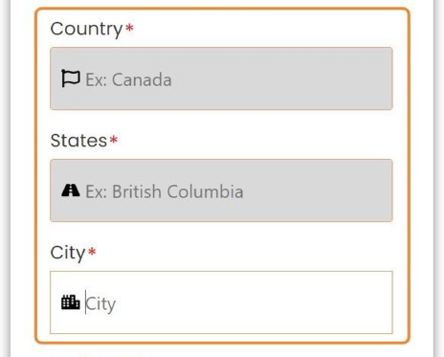Screen dimensions: 444x357
Task: Click the 'Ex: British Columbia' placeholder text
Action: pyautogui.click(x=165, y=191)
